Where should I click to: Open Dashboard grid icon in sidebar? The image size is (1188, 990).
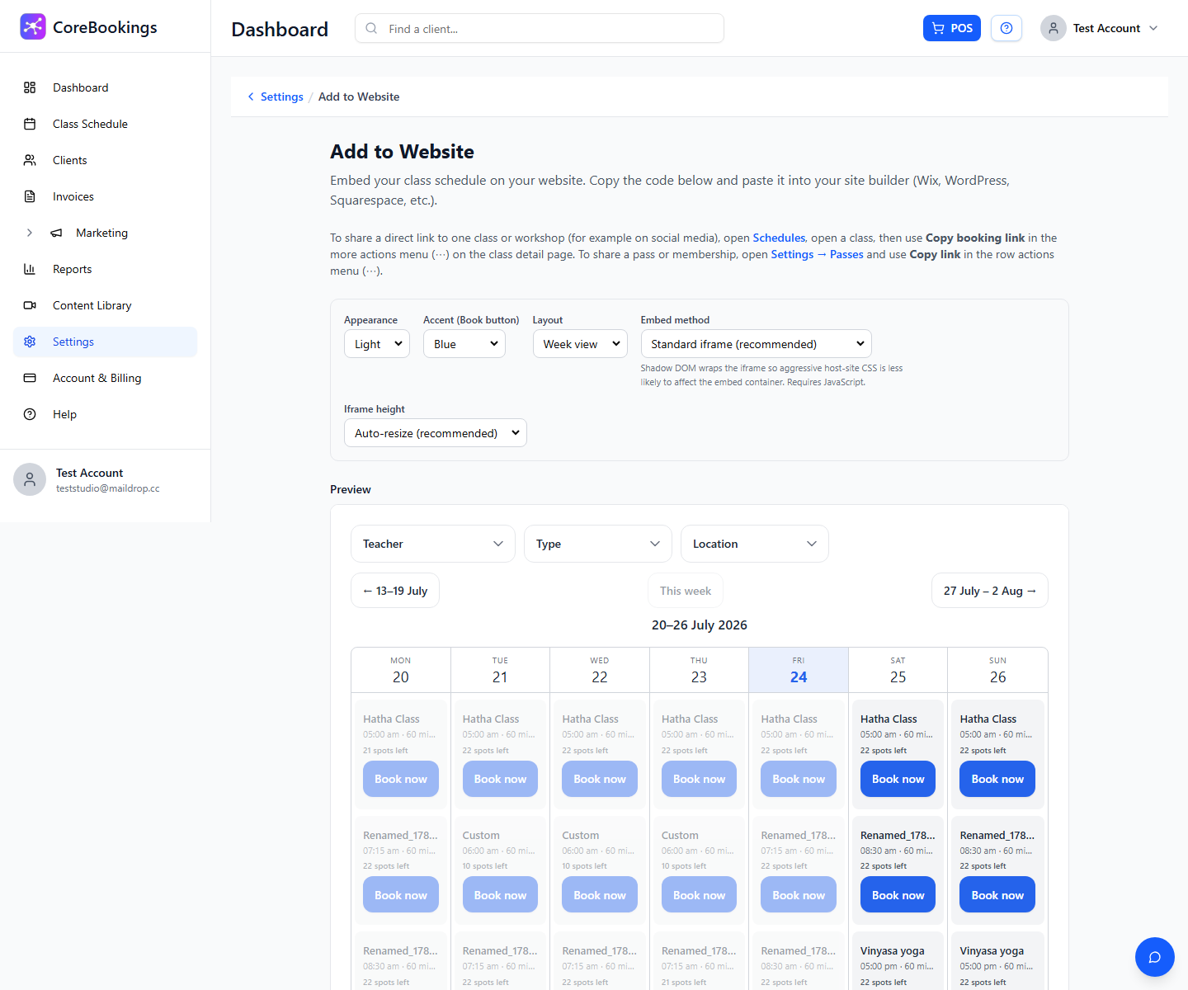[30, 87]
